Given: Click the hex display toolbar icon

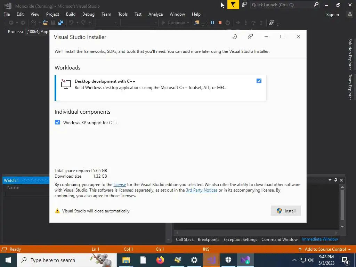Looking at the screenshot, I should click(x=271, y=23).
